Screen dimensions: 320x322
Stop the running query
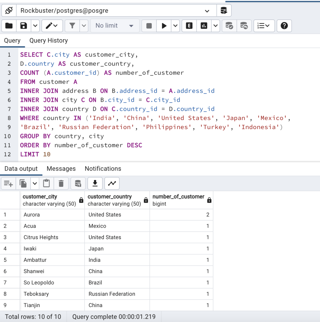pyautogui.click(x=149, y=26)
